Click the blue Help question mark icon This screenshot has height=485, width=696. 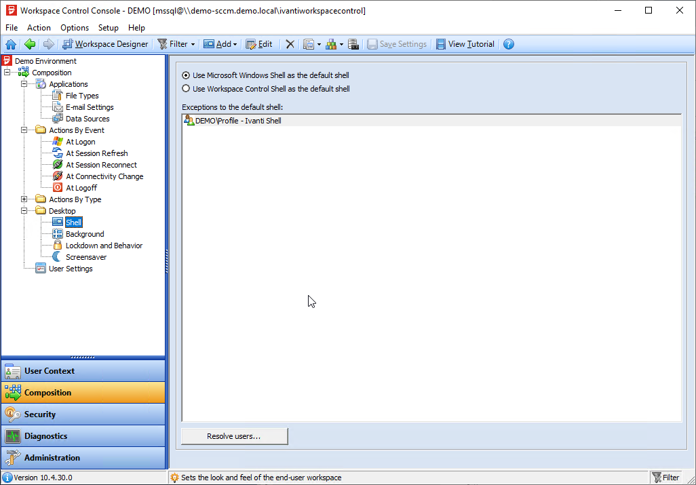pos(509,44)
